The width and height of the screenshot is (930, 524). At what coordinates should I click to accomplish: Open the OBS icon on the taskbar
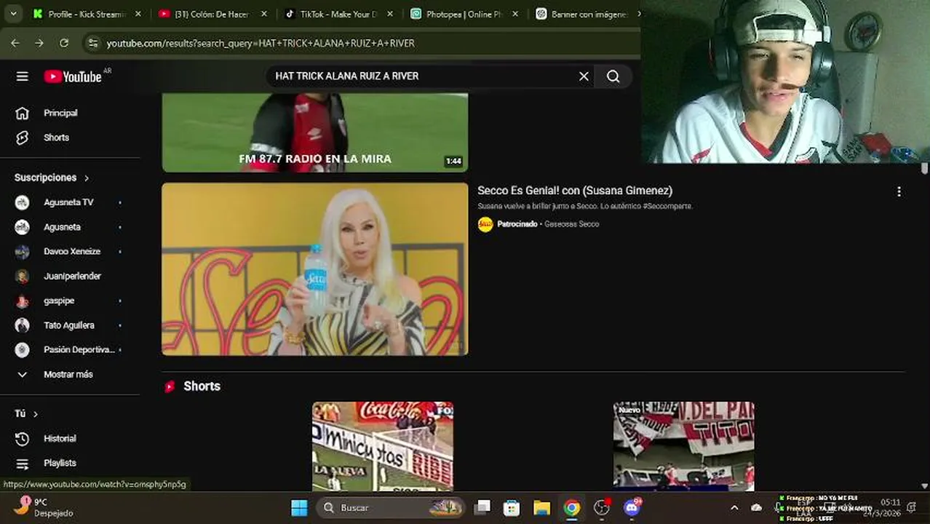point(602,508)
